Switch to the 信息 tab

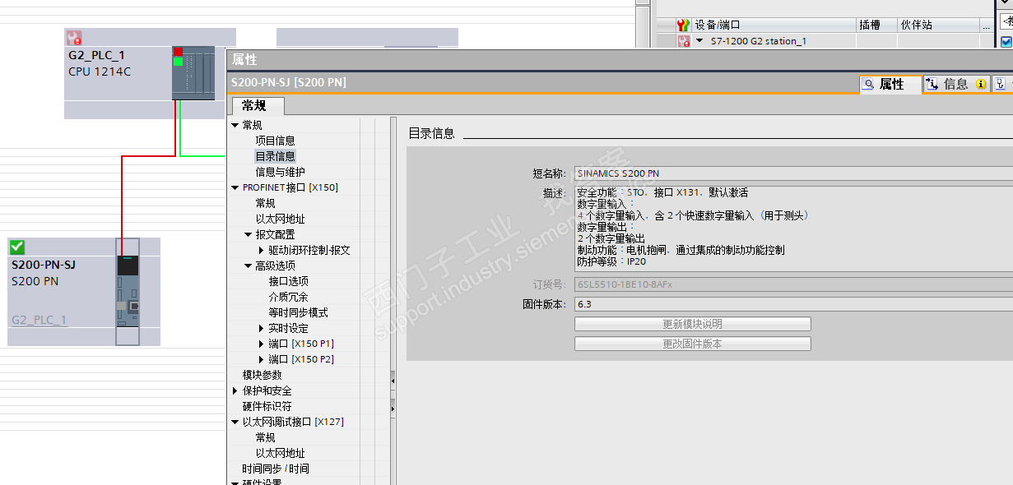click(x=955, y=84)
